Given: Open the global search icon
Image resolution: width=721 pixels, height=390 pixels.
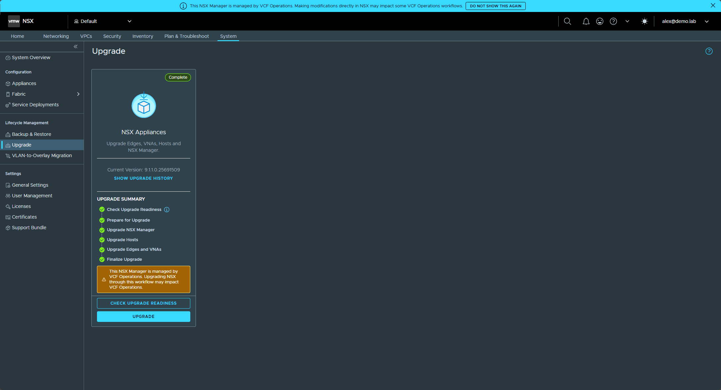Looking at the screenshot, I should point(568,21).
